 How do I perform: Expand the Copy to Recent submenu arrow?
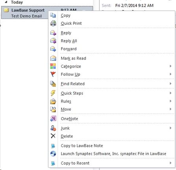[x=170, y=163]
